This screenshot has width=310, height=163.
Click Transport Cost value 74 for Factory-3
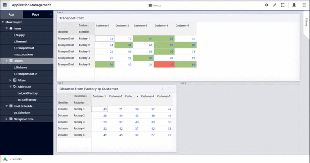pyautogui.click(x=186, y=52)
